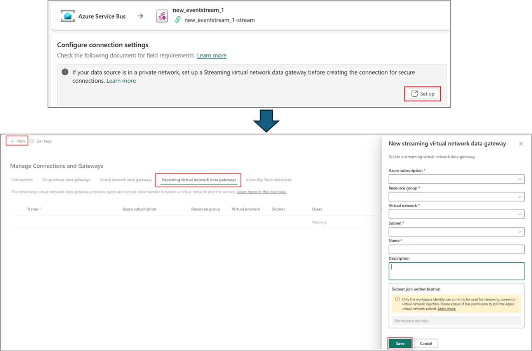Click the external link icon inside Set up
This screenshot has width=532, height=351.
click(x=415, y=94)
